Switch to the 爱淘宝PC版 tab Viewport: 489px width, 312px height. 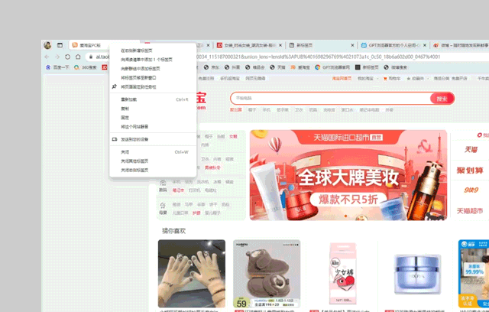tap(90, 45)
